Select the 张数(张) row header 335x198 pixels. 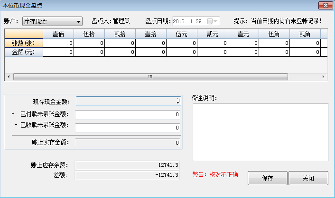pos(24,43)
